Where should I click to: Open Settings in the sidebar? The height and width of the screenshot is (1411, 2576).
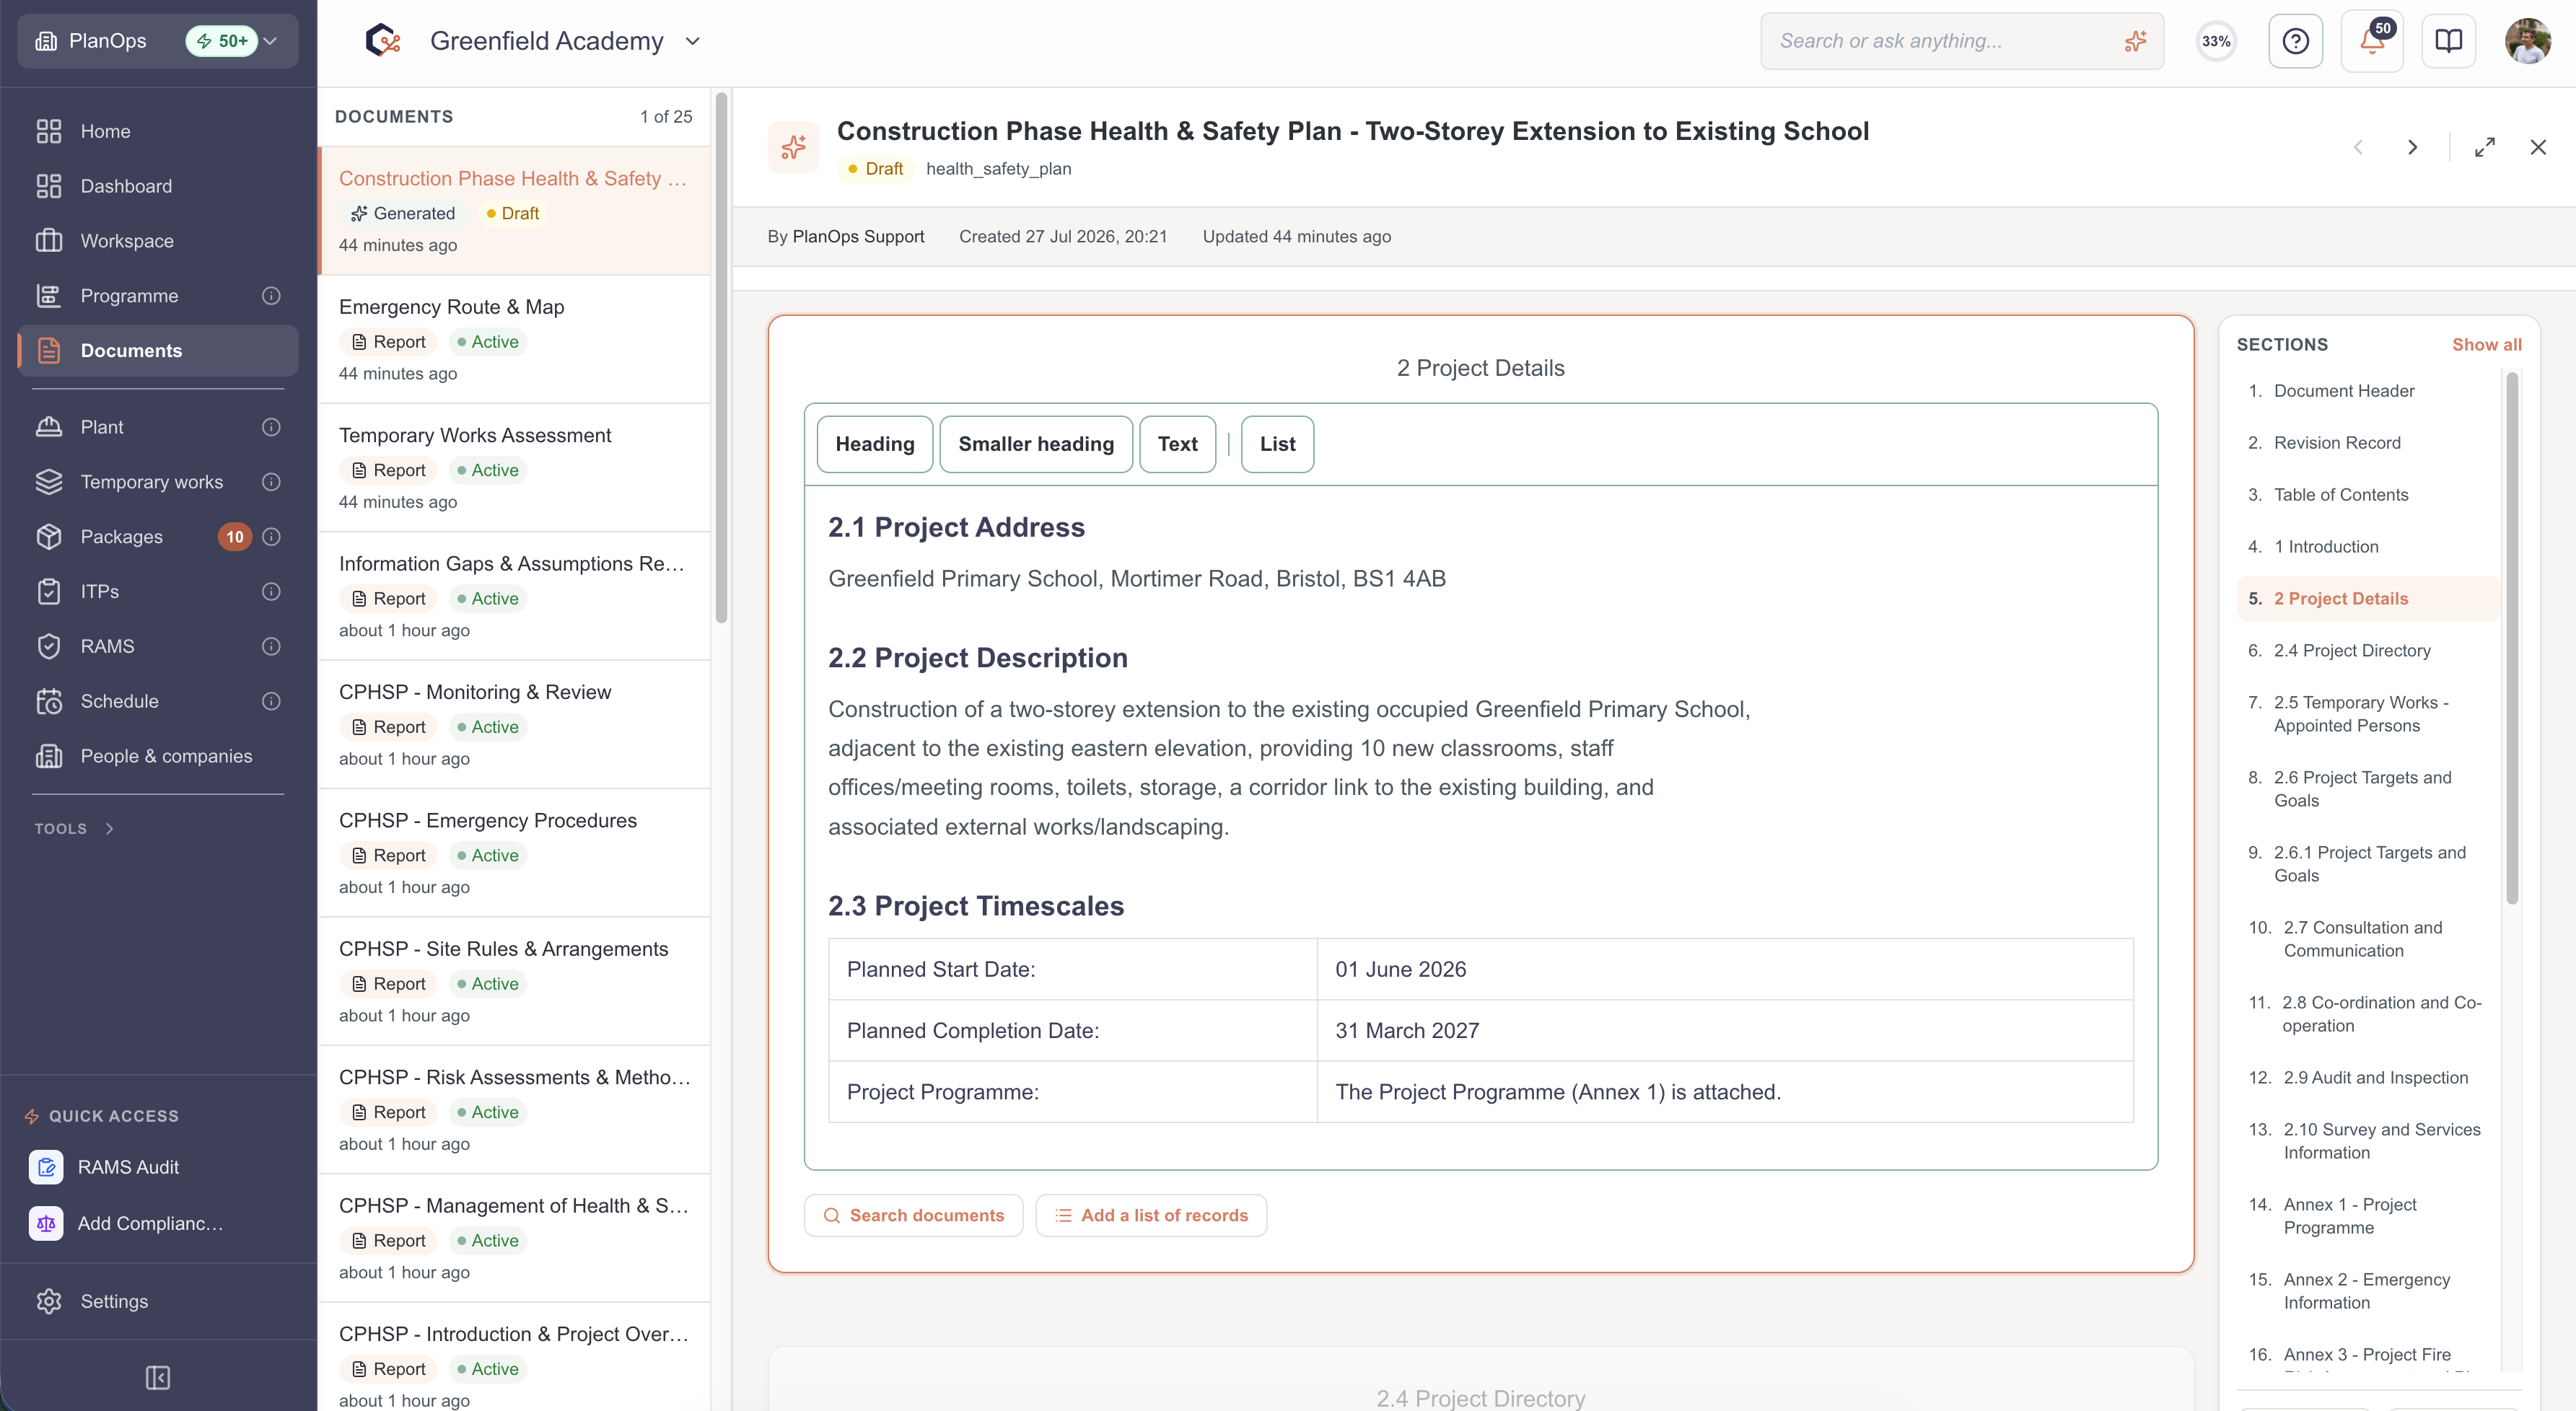click(x=158, y=1301)
